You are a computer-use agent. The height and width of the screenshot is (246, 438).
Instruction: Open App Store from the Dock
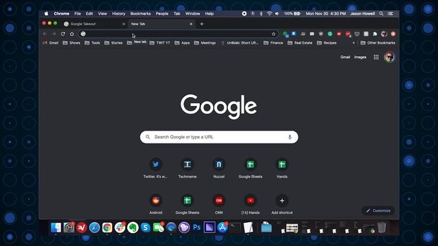click(222, 228)
